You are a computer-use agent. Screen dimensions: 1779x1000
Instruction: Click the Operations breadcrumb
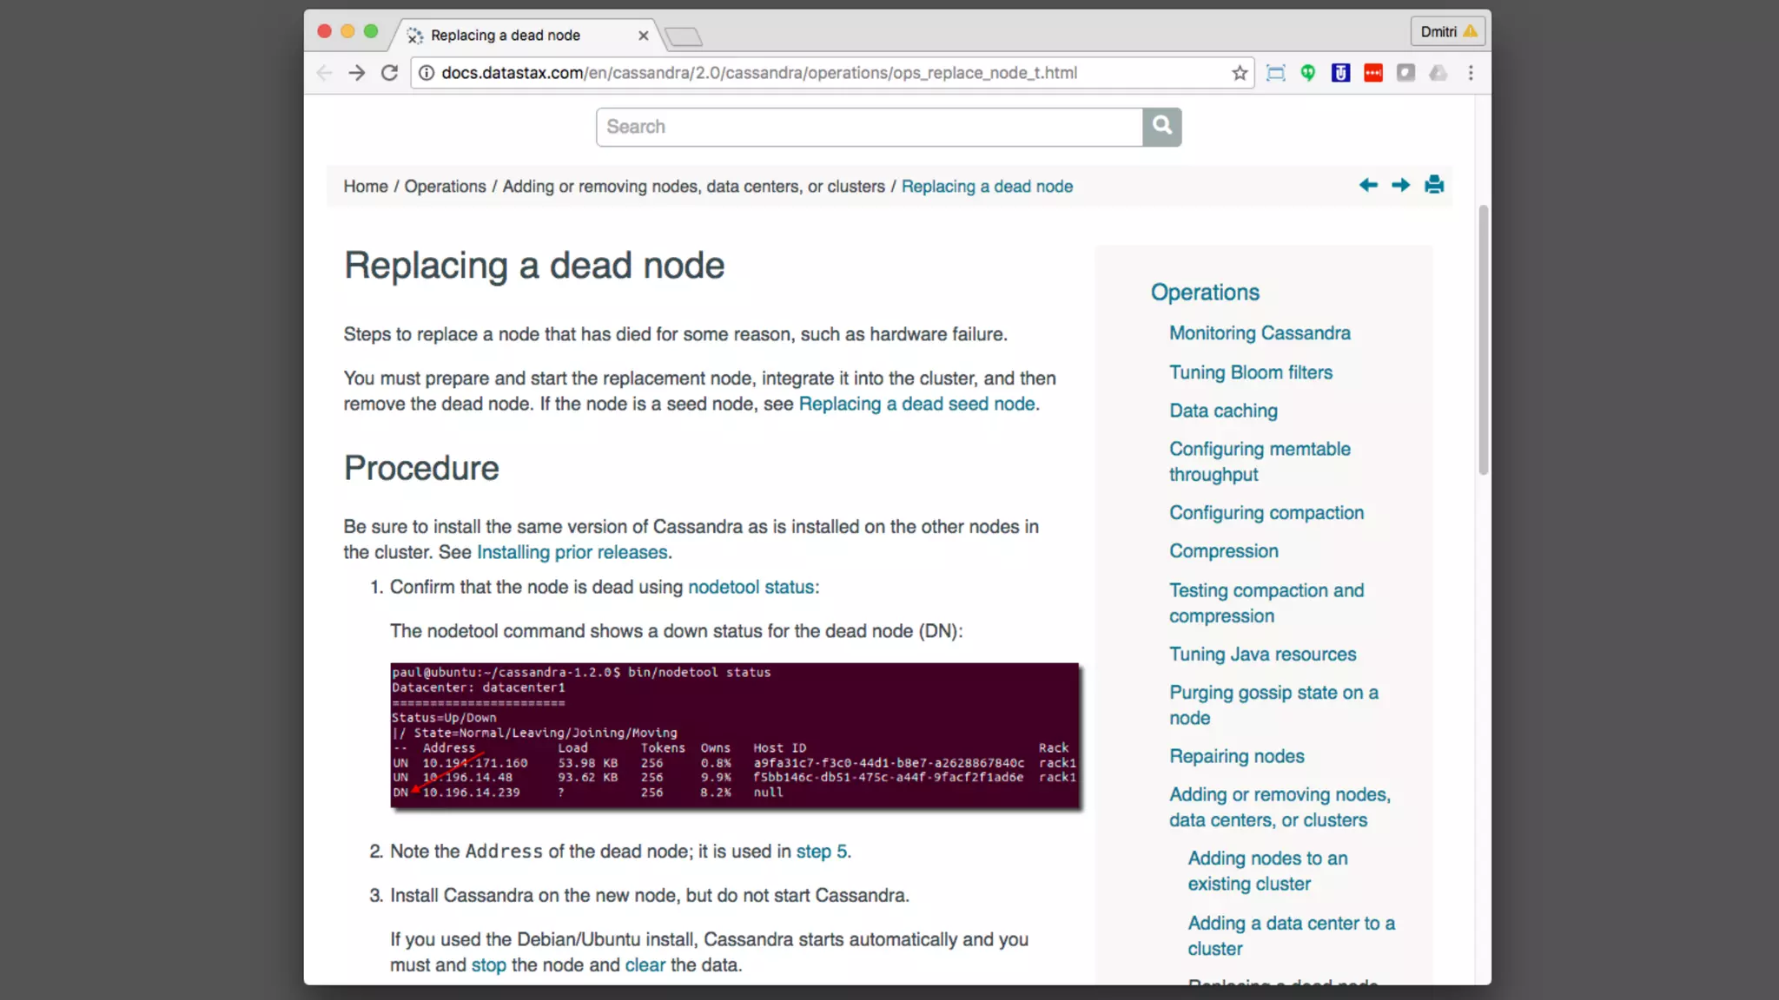click(x=445, y=187)
